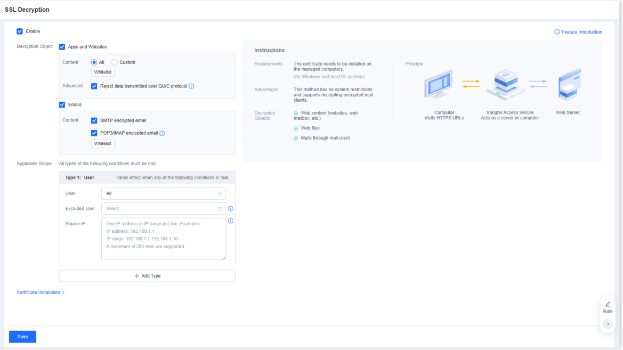The width and height of the screenshot is (623, 350).
Task: Click the Add Type button
Action: (x=147, y=276)
